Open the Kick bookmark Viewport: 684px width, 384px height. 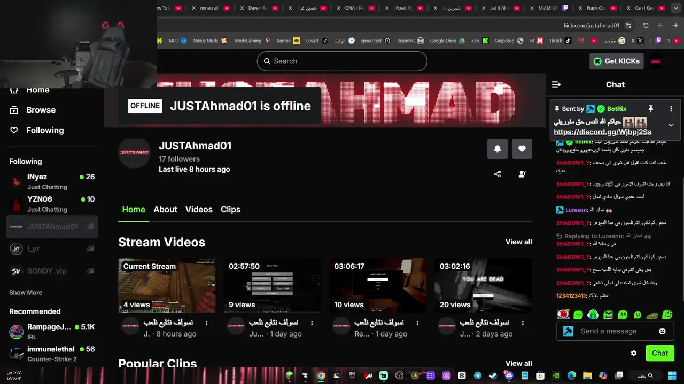coord(480,41)
